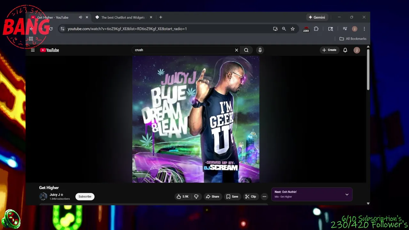This screenshot has width=409, height=230.
Task: Click the install app icon in address bar
Action: pyautogui.click(x=275, y=29)
